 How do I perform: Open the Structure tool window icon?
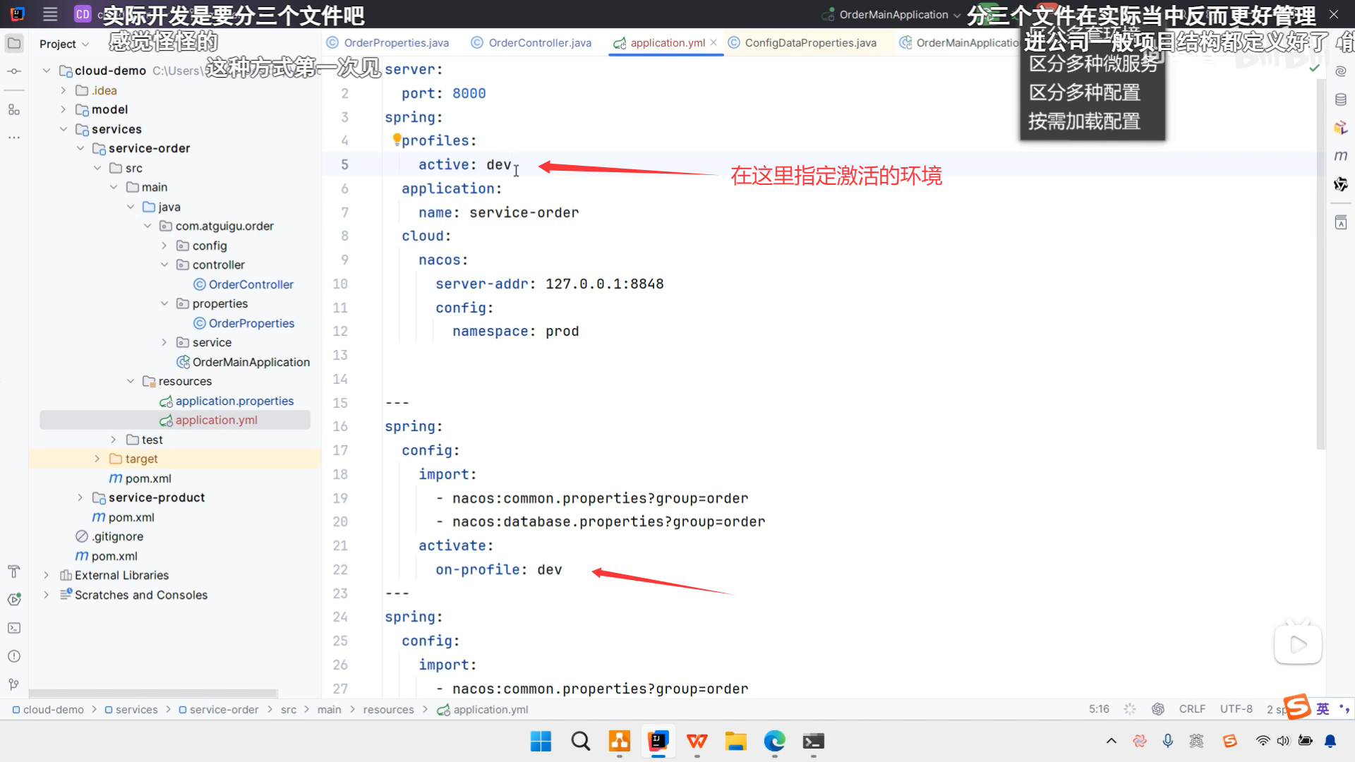[14, 109]
